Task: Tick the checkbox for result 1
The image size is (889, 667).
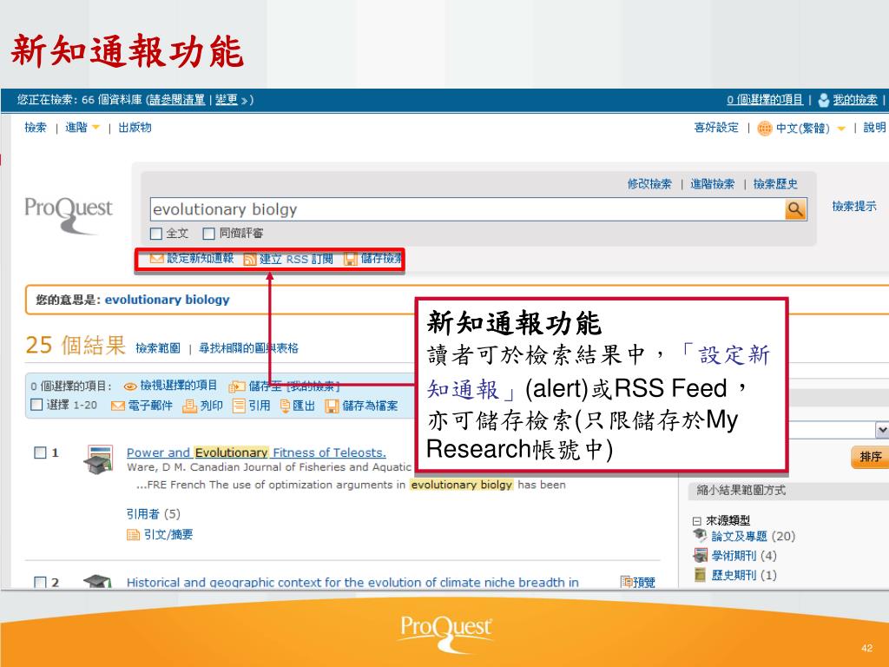Action: click(40, 452)
